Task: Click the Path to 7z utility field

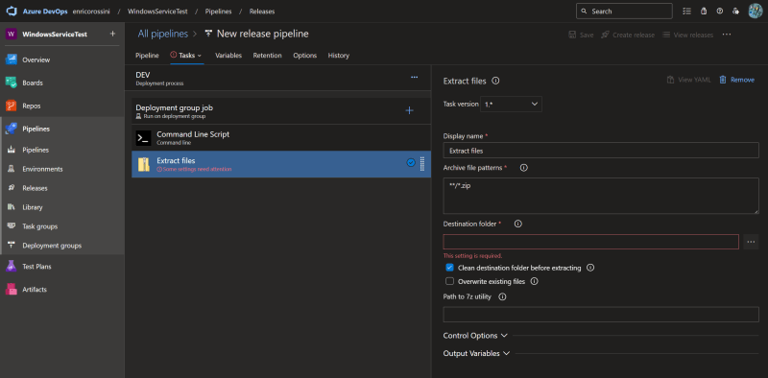Action: 601,315
